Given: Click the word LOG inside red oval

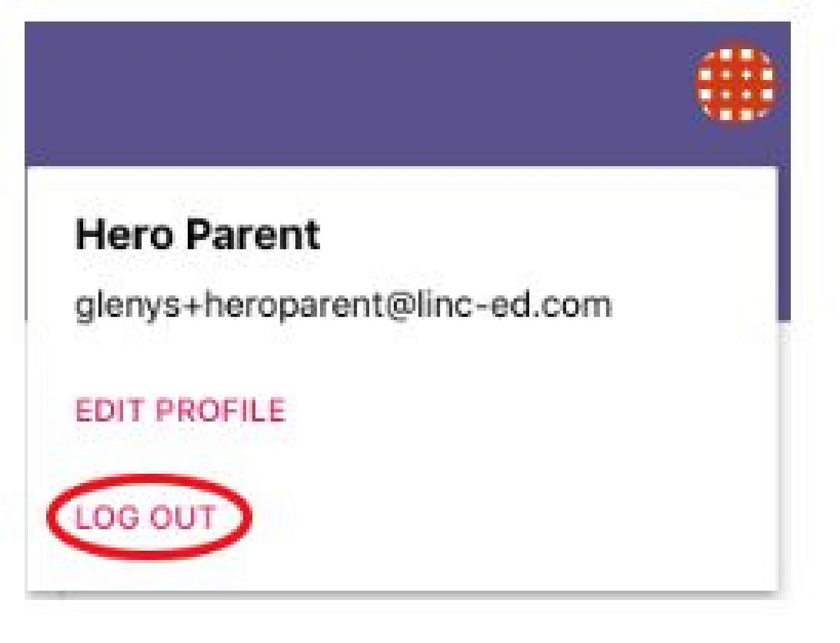Looking at the screenshot, I should point(107,517).
